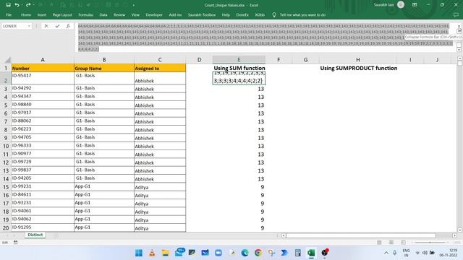Open the Insert Function (fx) dialog
This screenshot has width=463, height=260.
(68, 26)
